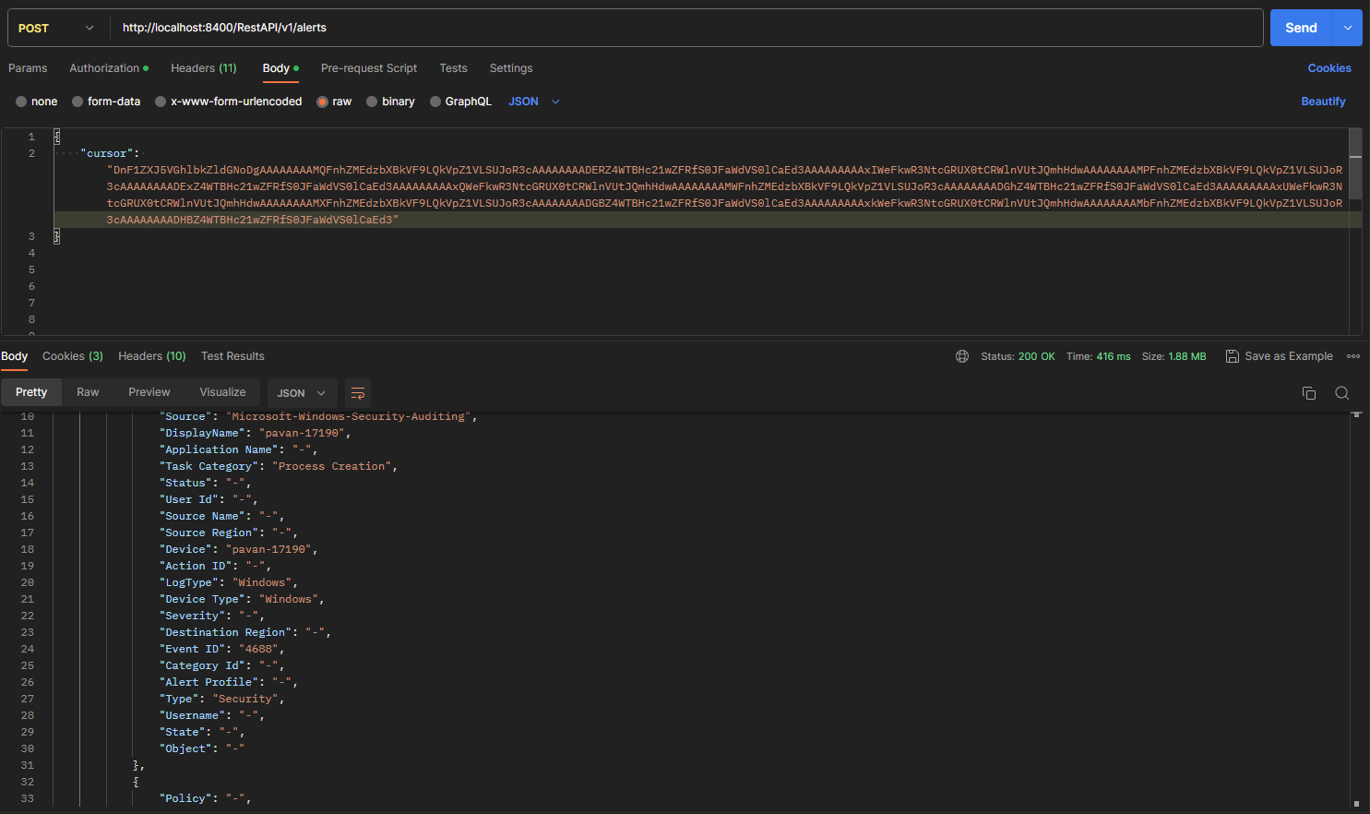Open more response options via ellipsis icon
This screenshot has width=1370, height=814.
click(x=1352, y=355)
